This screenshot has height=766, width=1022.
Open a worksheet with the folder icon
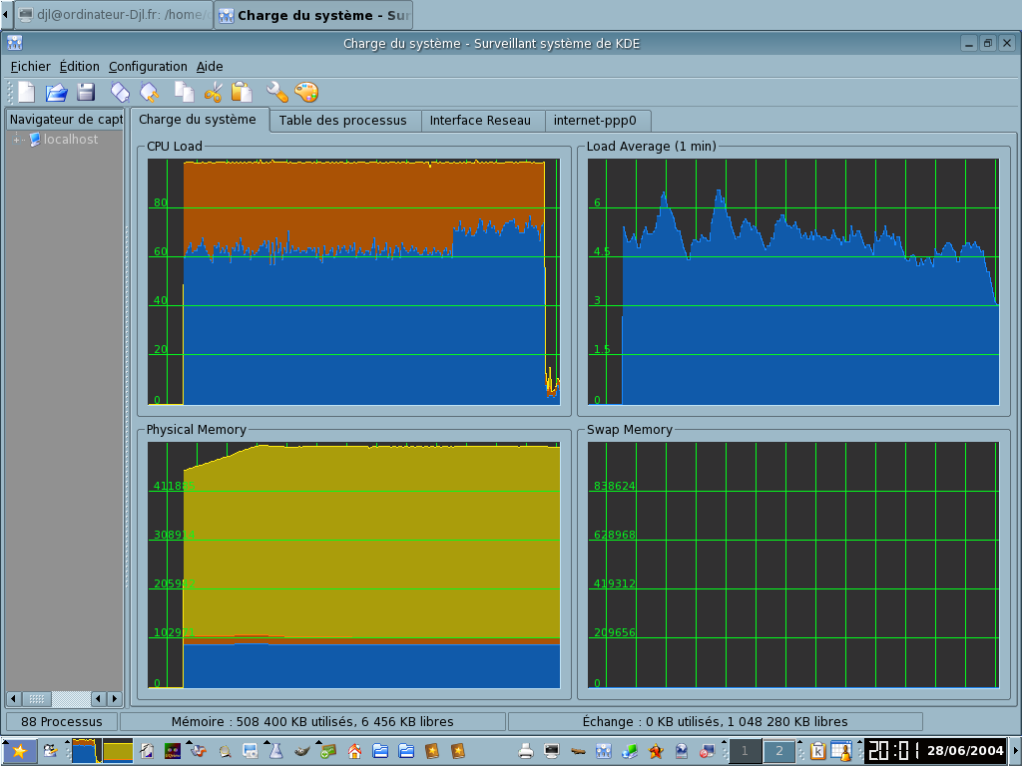pyautogui.click(x=57, y=93)
